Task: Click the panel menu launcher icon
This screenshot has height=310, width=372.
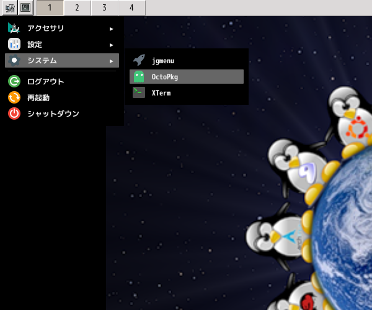Action: (10, 7)
